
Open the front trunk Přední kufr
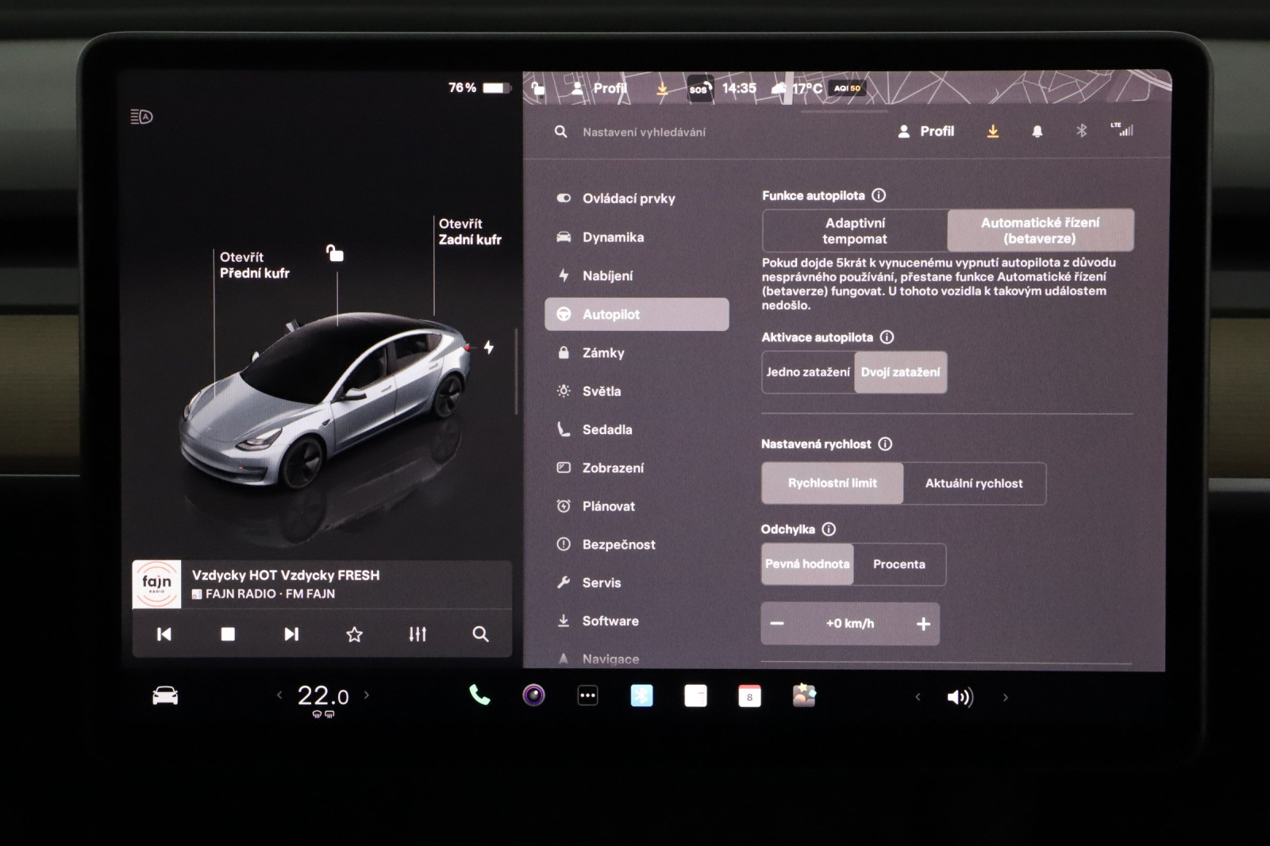pyautogui.click(x=254, y=265)
